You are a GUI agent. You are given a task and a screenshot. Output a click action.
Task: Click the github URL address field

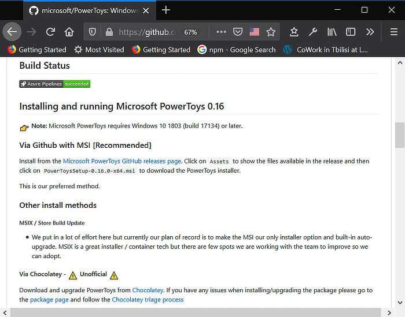[x=146, y=32]
